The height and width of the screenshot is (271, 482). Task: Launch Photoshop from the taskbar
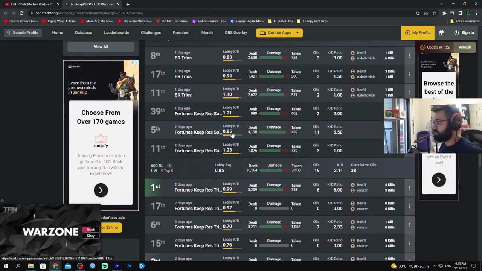pyautogui.click(x=129, y=266)
